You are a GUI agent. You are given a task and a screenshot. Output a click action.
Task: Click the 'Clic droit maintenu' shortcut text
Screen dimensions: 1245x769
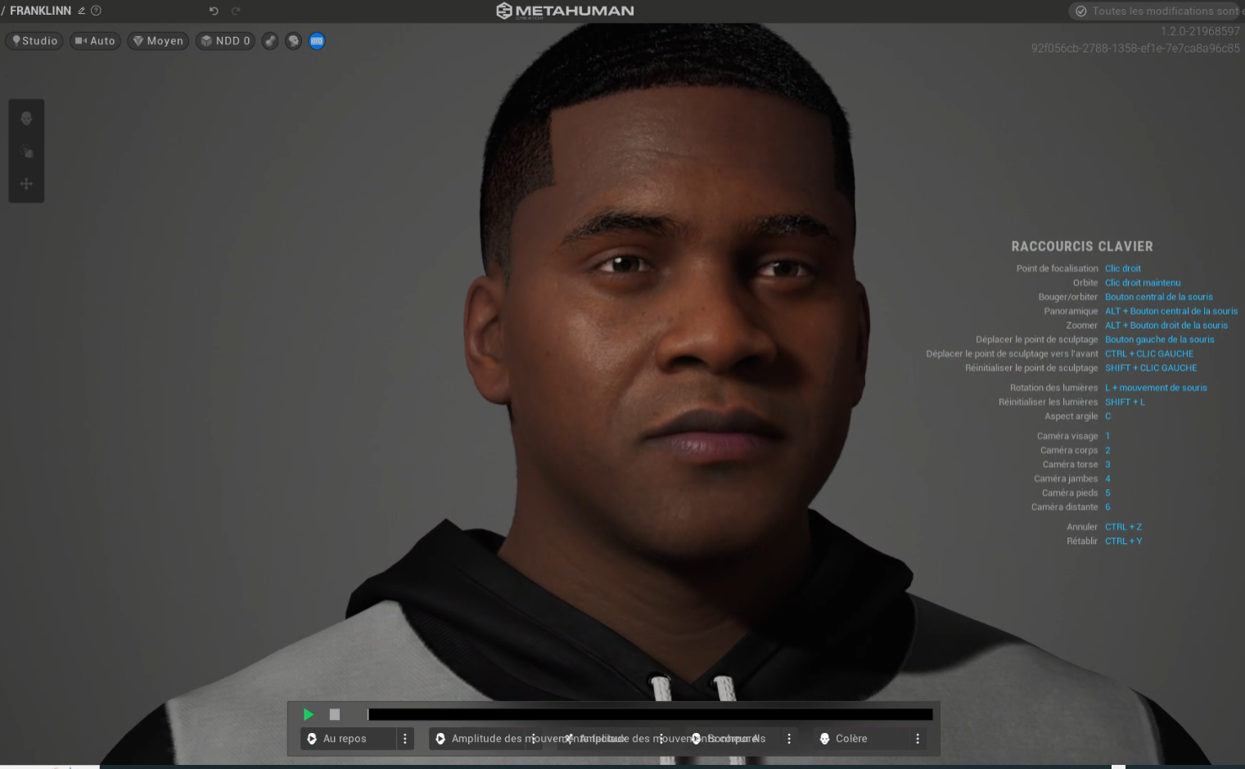pyautogui.click(x=1143, y=283)
